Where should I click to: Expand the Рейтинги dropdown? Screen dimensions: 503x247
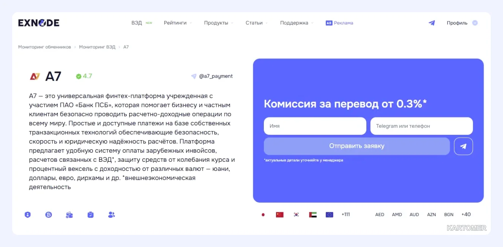(x=178, y=23)
